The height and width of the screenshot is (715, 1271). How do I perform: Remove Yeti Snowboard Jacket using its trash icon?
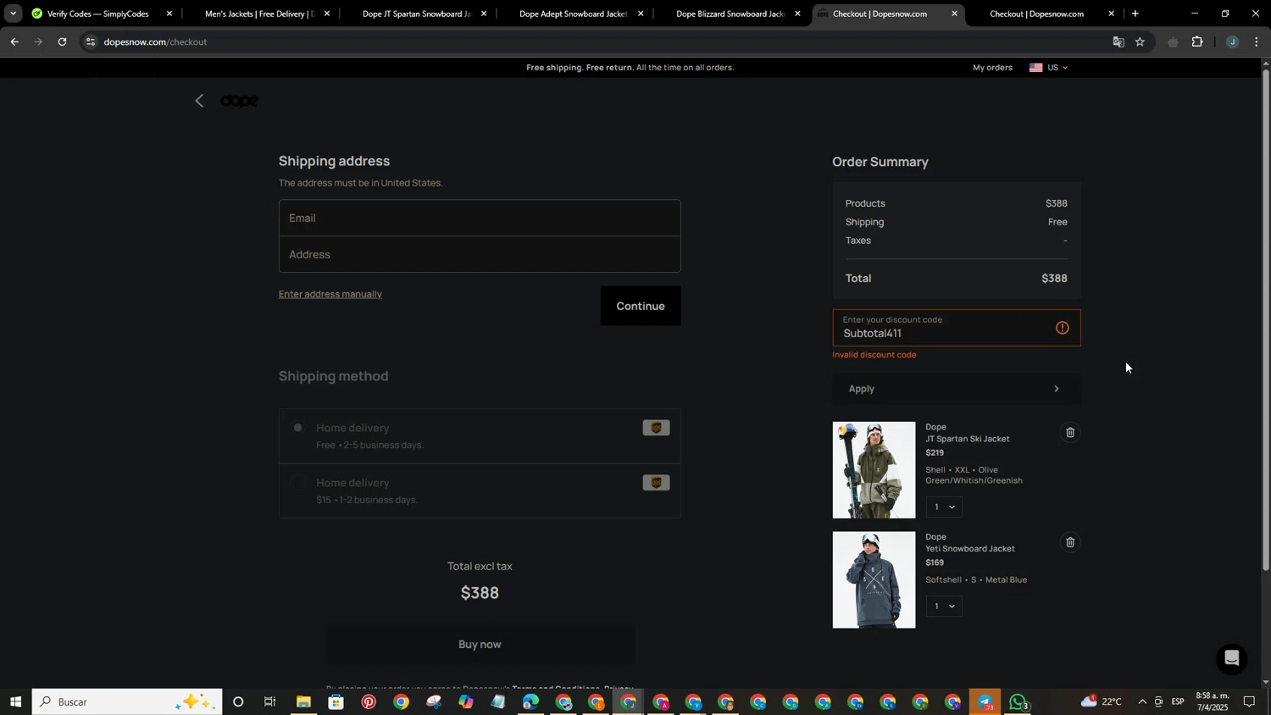coord(1070,542)
